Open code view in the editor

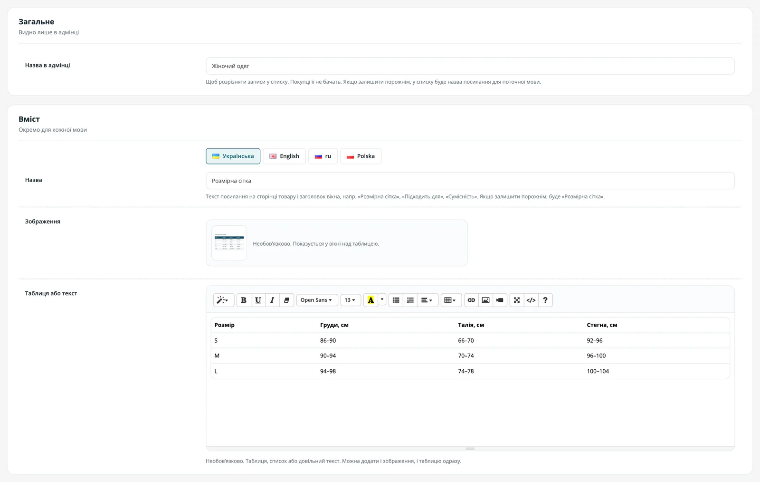(x=531, y=300)
